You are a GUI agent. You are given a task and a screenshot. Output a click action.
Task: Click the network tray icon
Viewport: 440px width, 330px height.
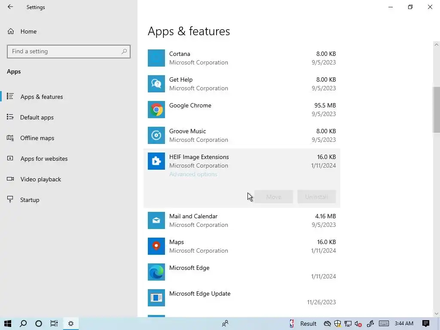pos(348,324)
